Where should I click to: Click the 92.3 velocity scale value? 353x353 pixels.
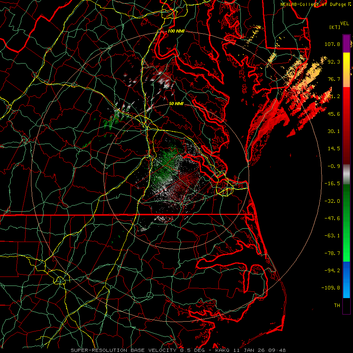(334, 62)
